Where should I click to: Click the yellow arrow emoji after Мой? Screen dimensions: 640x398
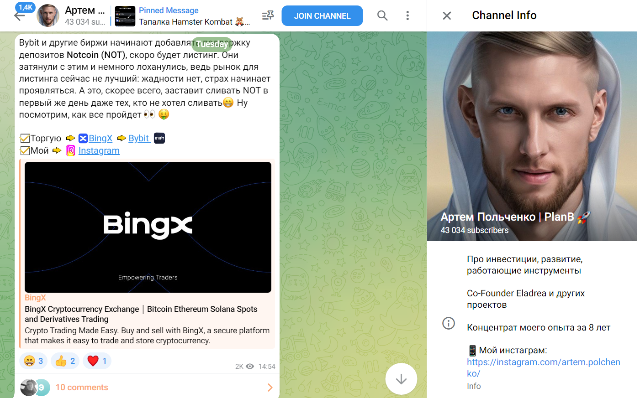pyautogui.click(x=57, y=150)
